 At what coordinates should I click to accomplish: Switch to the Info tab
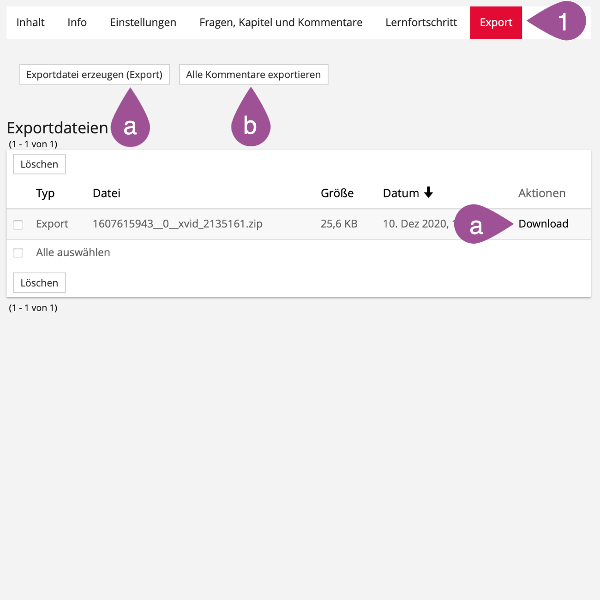77,23
